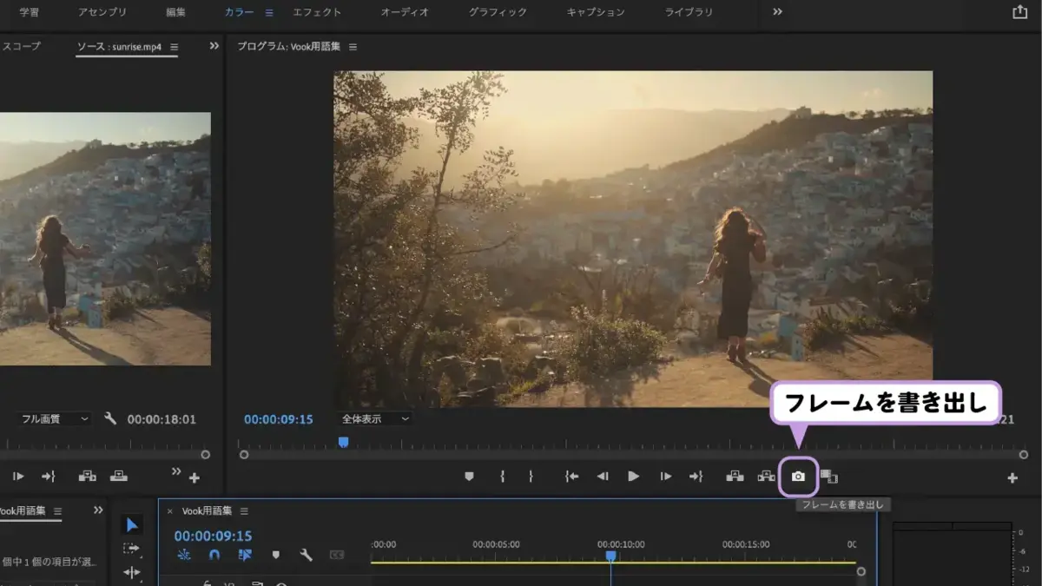1042x586 pixels.
Task: Open button editor plus in program monitor
Action: pyautogui.click(x=1012, y=477)
